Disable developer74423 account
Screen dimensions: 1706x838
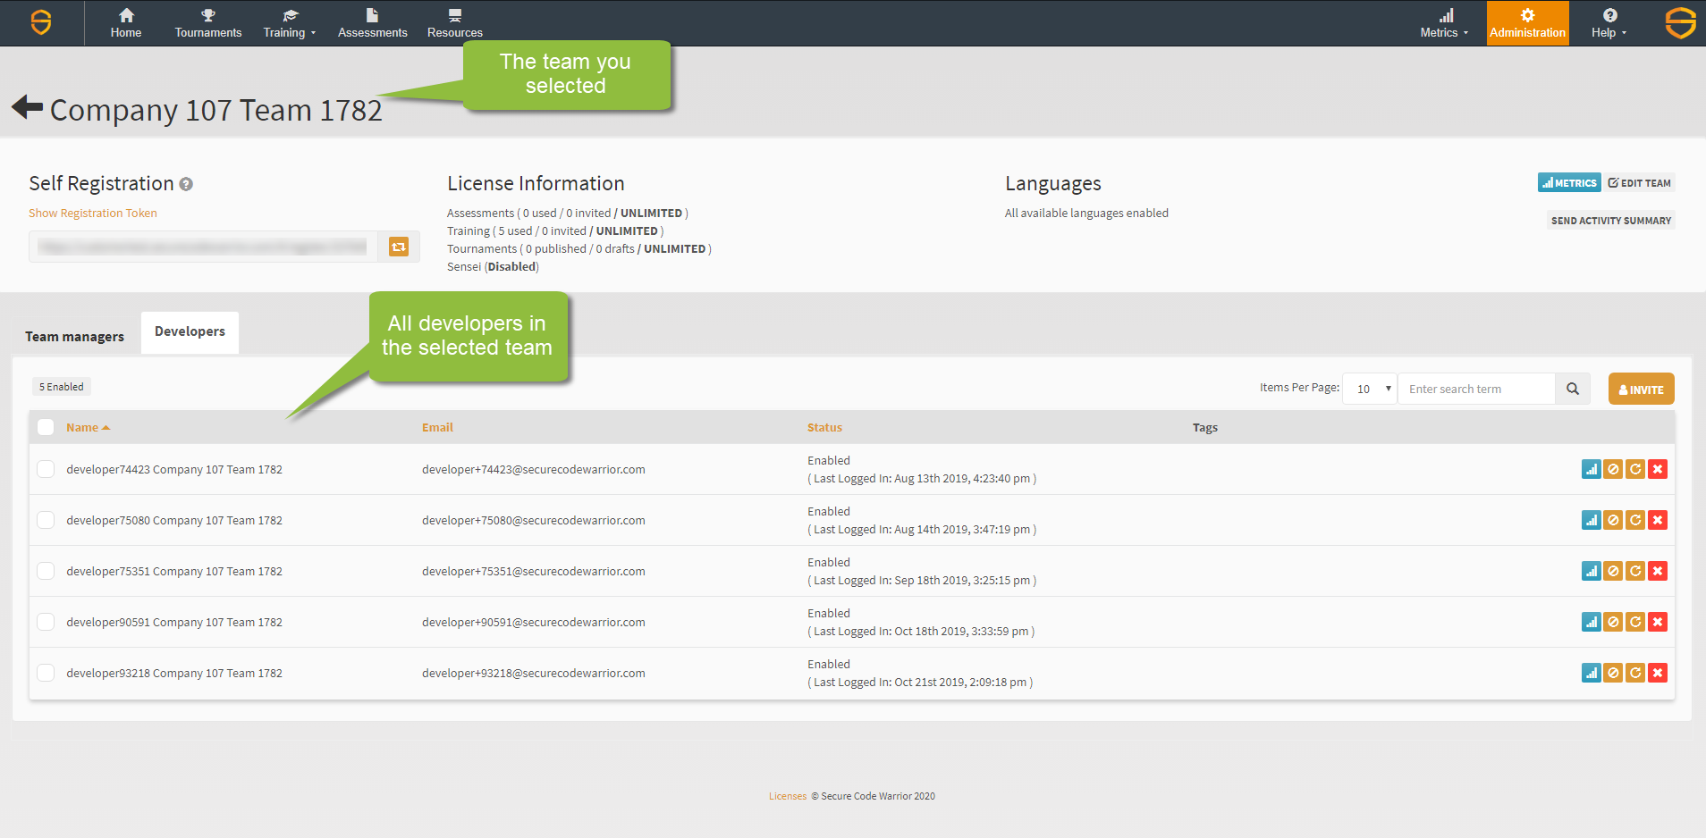[x=1613, y=469]
